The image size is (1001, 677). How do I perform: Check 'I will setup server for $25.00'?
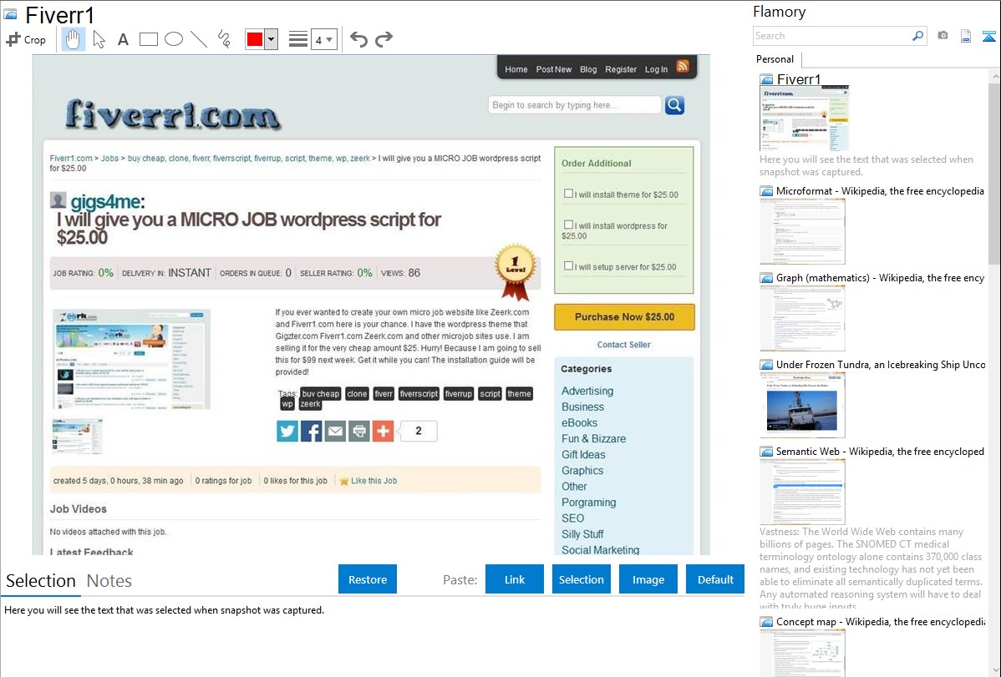coord(568,265)
